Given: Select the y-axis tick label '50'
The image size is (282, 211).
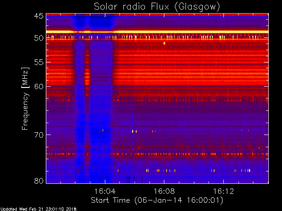Looking at the screenshot, I should (x=39, y=38).
